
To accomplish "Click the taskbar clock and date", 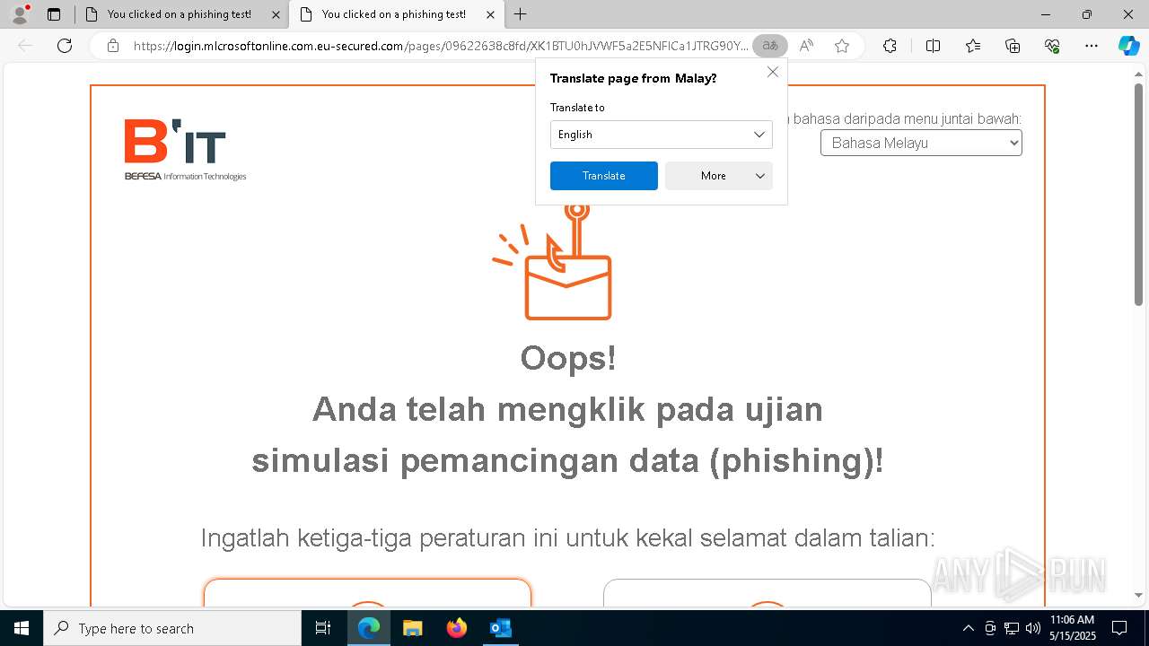I will click(x=1072, y=628).
